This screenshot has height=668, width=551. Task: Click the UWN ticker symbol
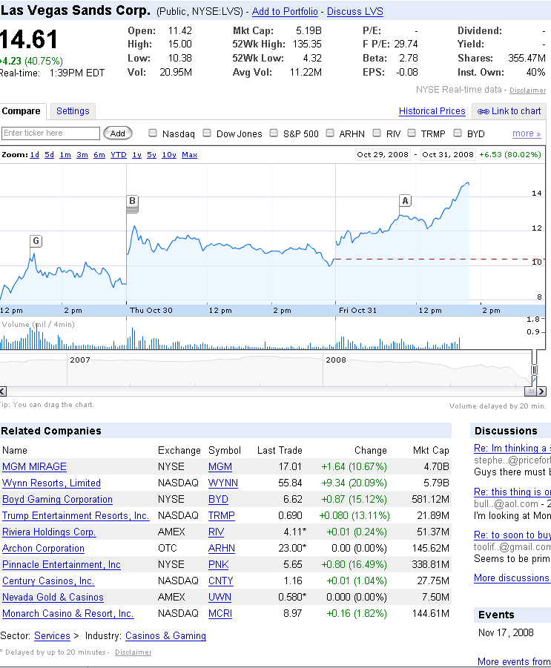tap(220, 598)
